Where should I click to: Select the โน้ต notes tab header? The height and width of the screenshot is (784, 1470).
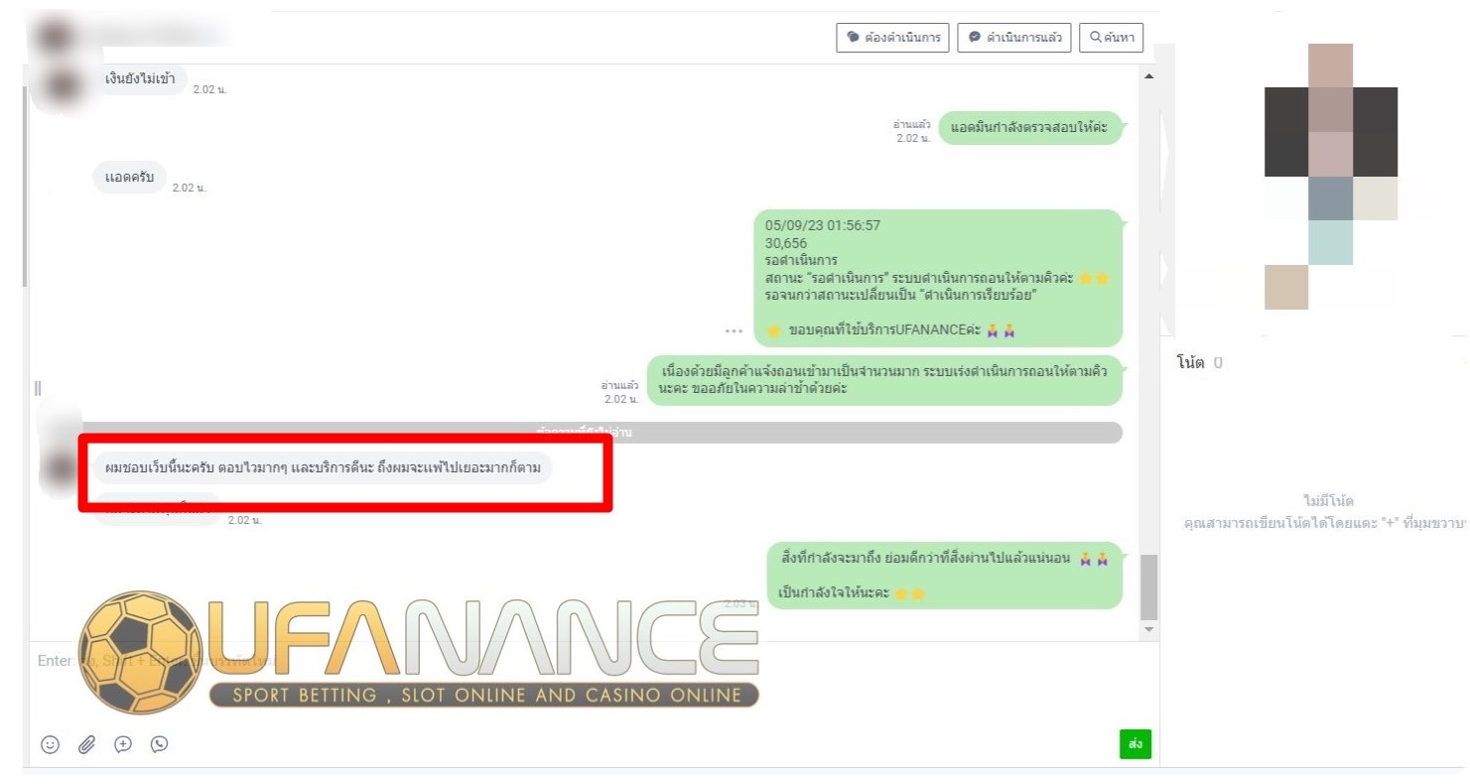point(1191,363)
